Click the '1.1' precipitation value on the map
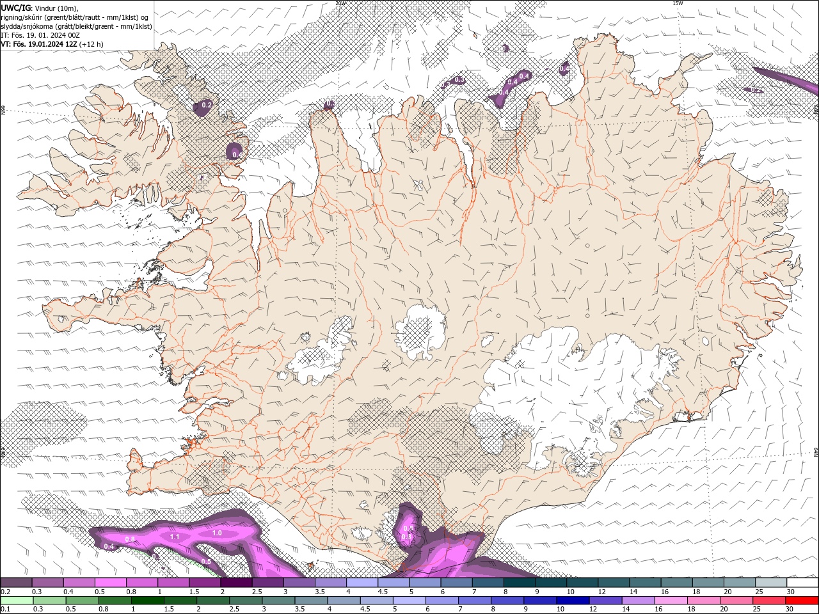Image resolution: width=819 pixels, height=614 pixels. [x=175, y=537]
